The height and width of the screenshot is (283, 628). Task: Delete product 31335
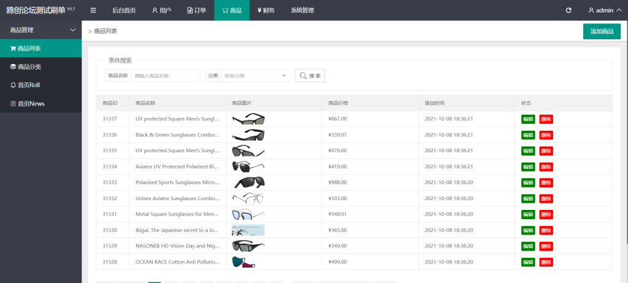(x=546, y=151)
